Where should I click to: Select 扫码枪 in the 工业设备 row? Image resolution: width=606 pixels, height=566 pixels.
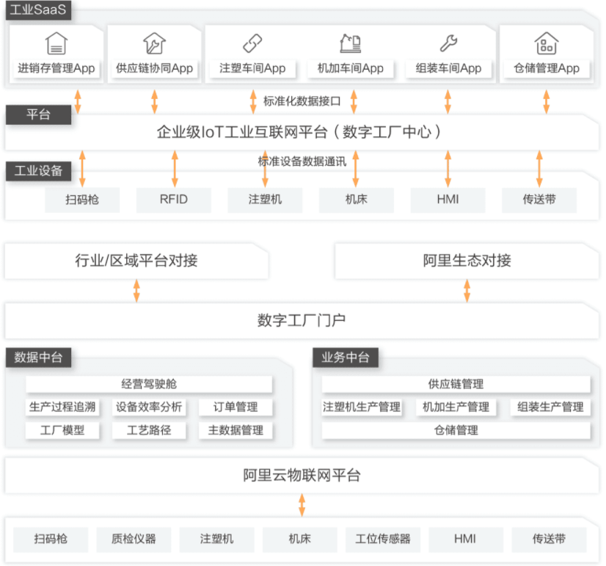82,200
